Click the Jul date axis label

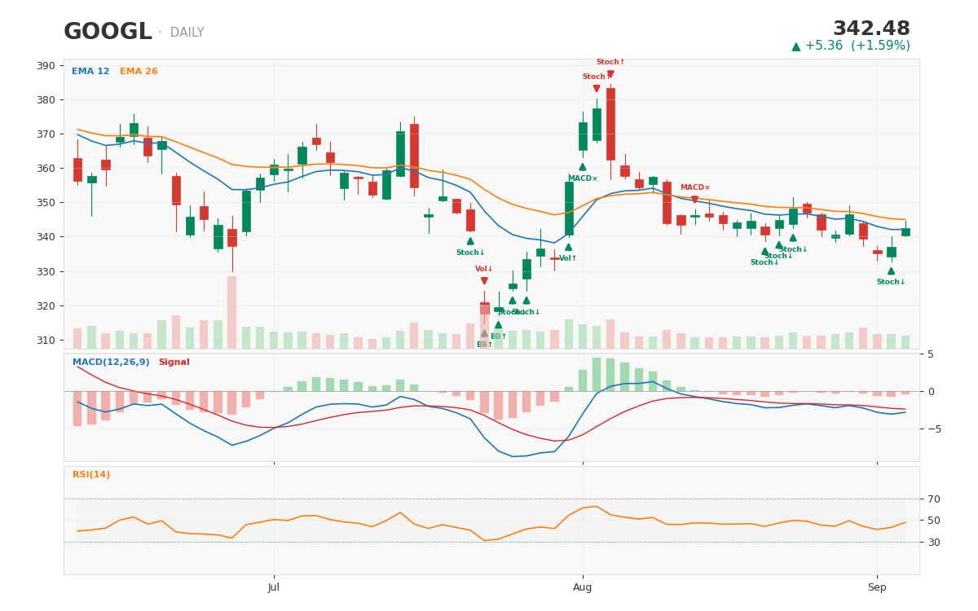[274, 587]
